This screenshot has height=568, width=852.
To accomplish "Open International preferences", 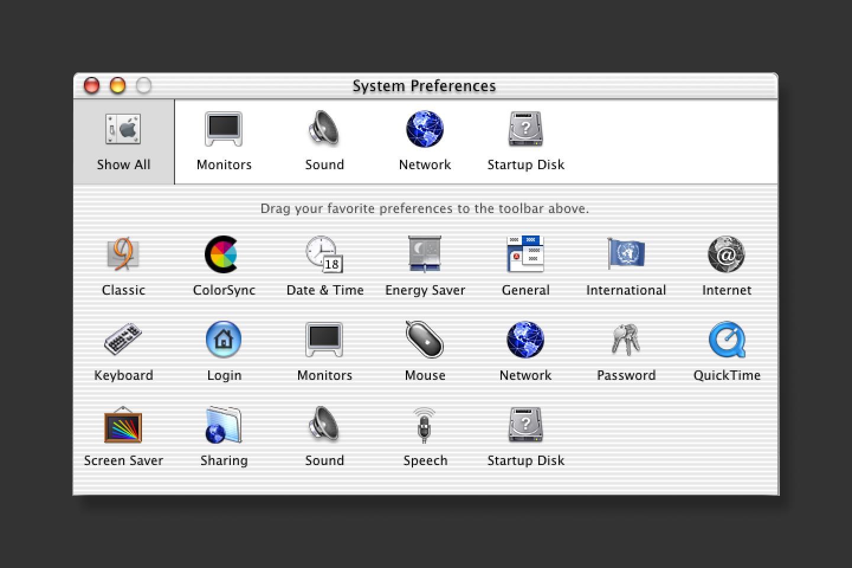I will [x=626, y=256].
